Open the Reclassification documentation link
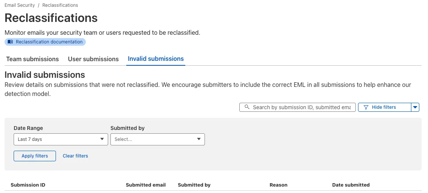428x193 pixels. (x=49, y=42)
